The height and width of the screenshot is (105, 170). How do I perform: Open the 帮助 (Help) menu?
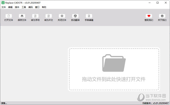pos(44,7)
